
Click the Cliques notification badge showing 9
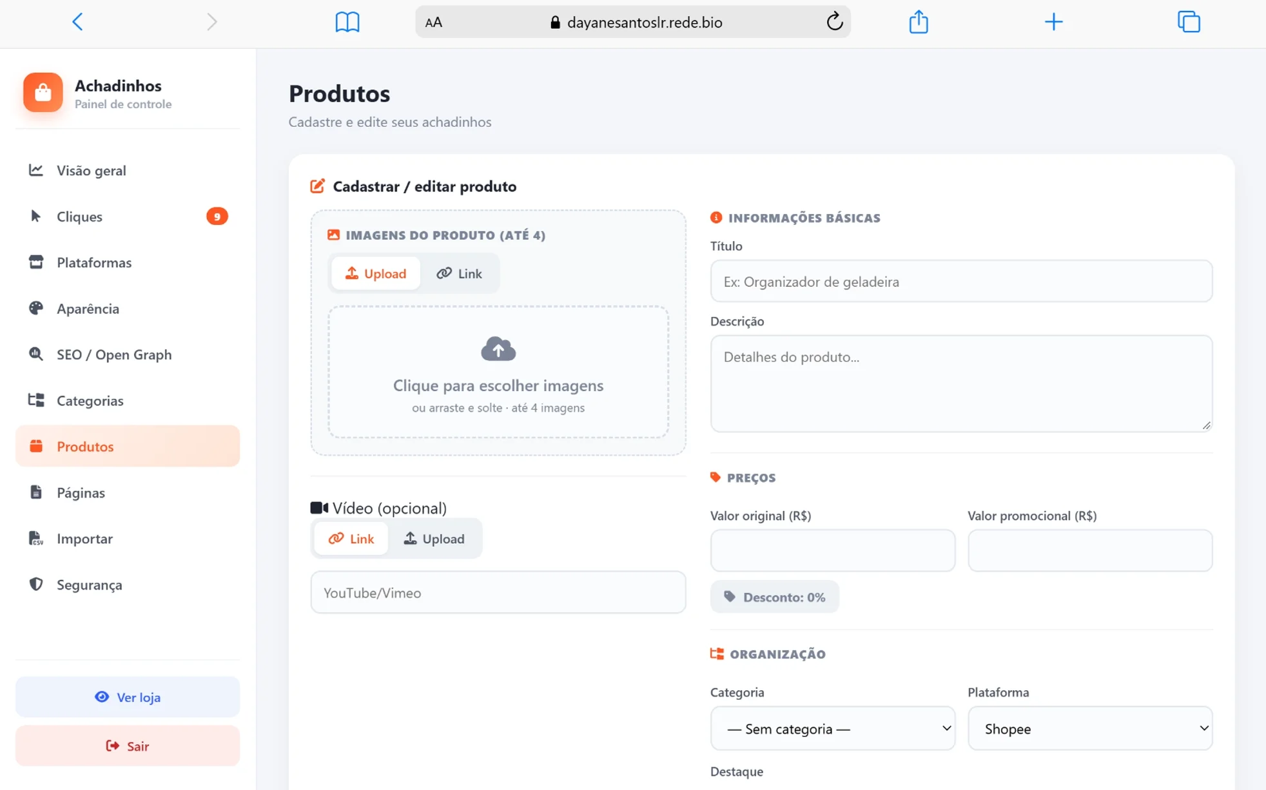coord(217,217)
